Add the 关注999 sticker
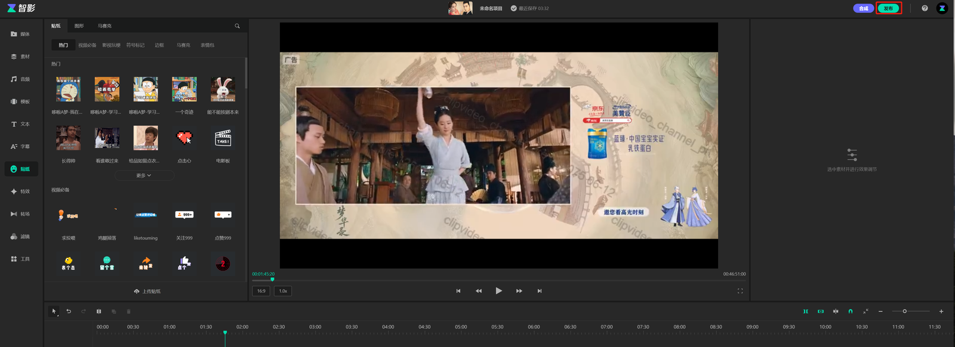Image resolution: width=955 pixels, height=347 pixels. pos(184,215)
